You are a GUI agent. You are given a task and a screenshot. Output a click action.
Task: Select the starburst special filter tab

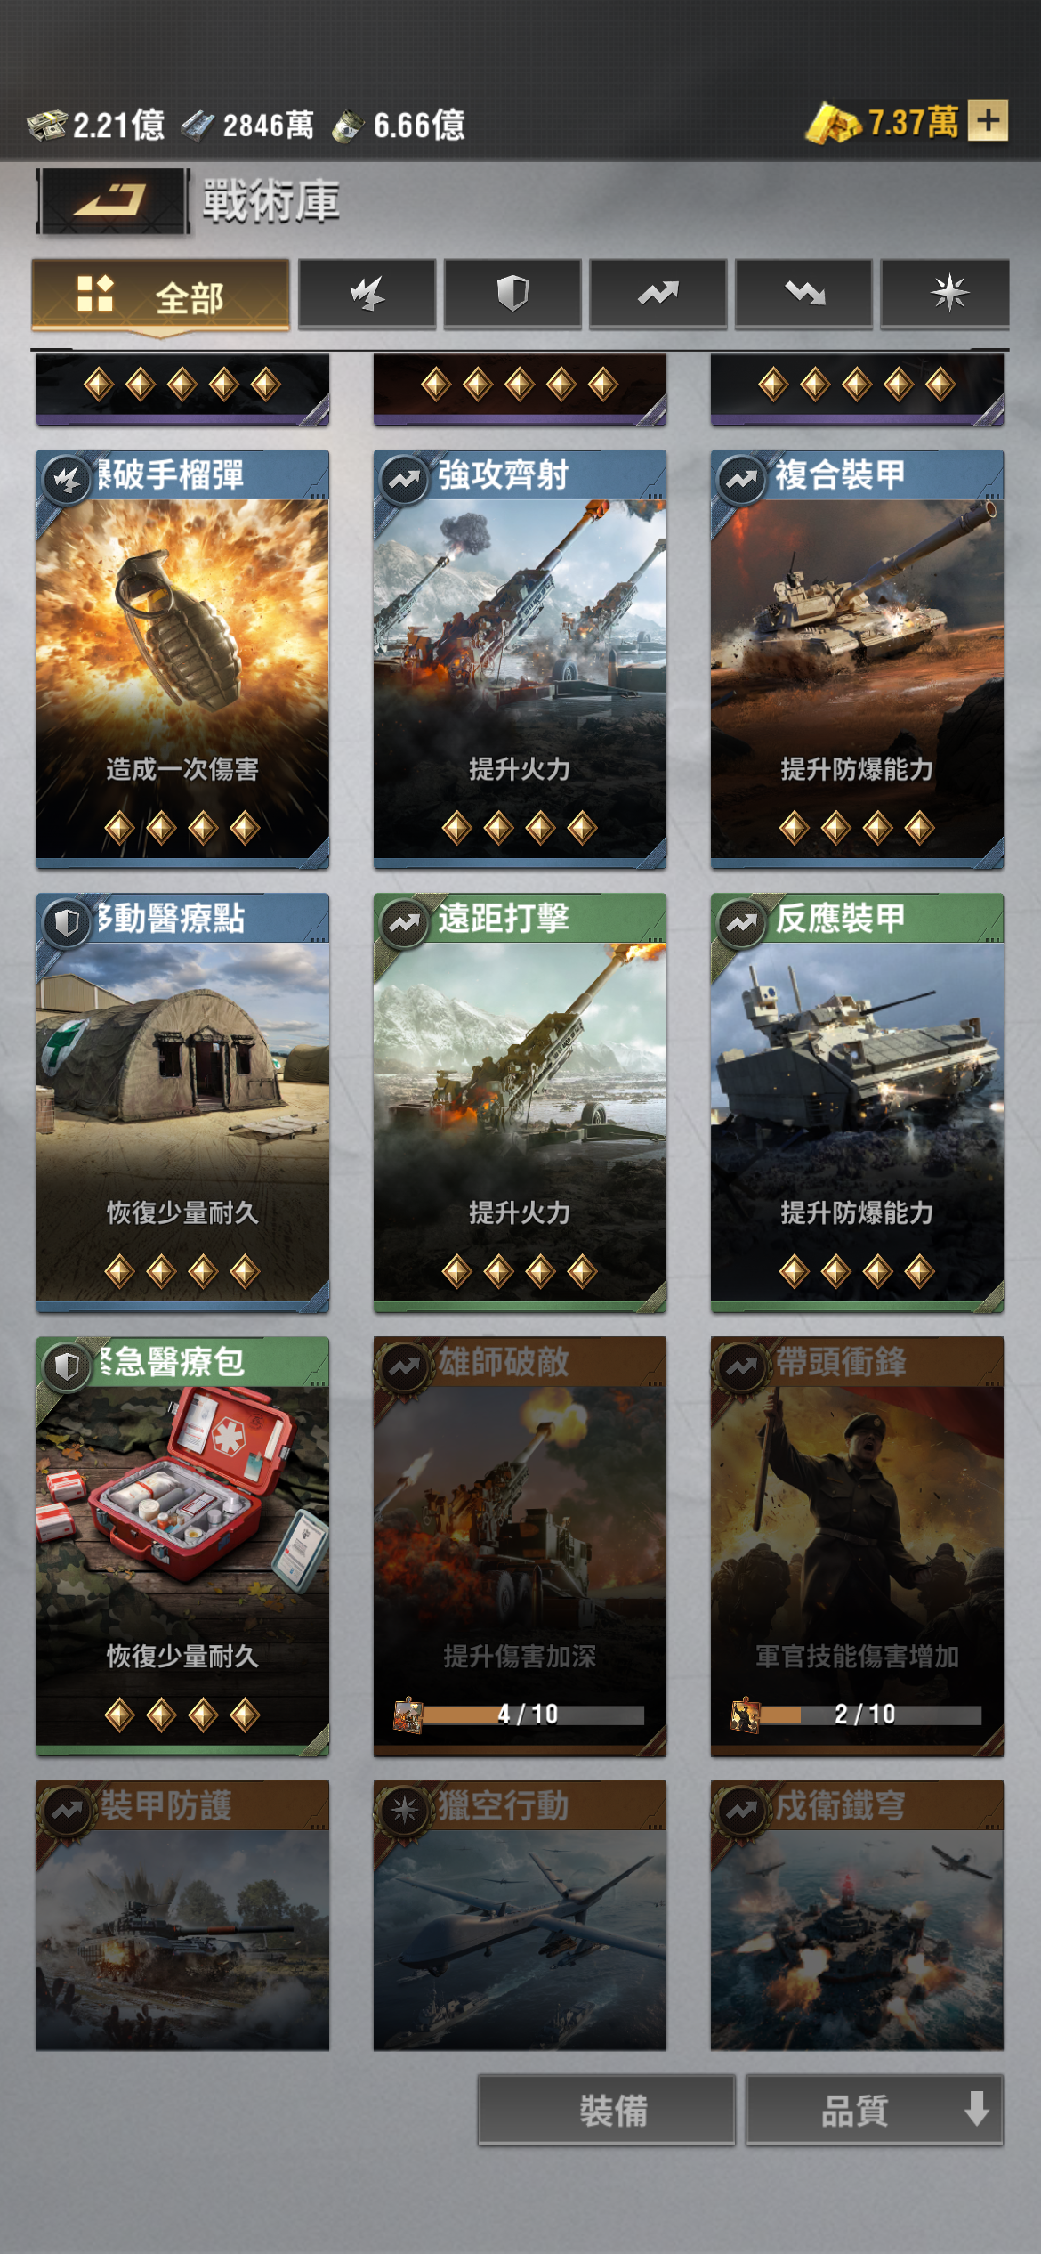[945, 294]
